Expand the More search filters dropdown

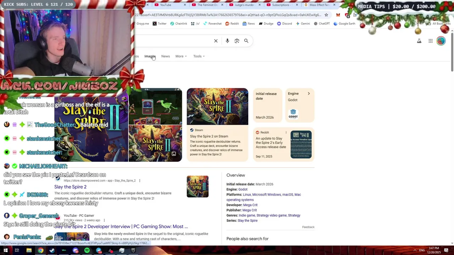point(181,56)
